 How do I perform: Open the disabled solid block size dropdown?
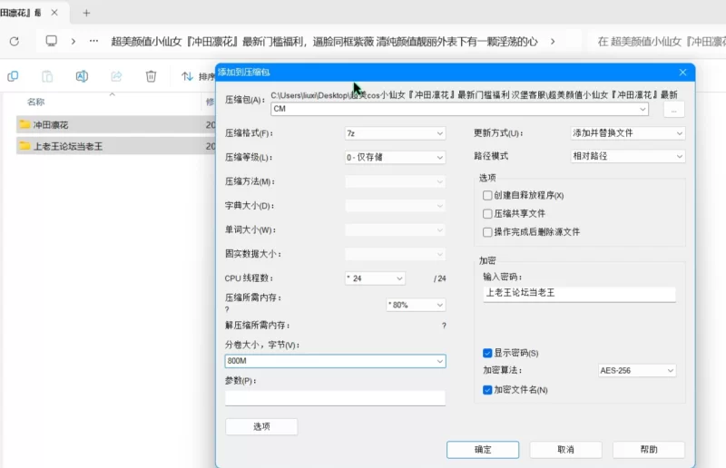[x=395, y=254]
